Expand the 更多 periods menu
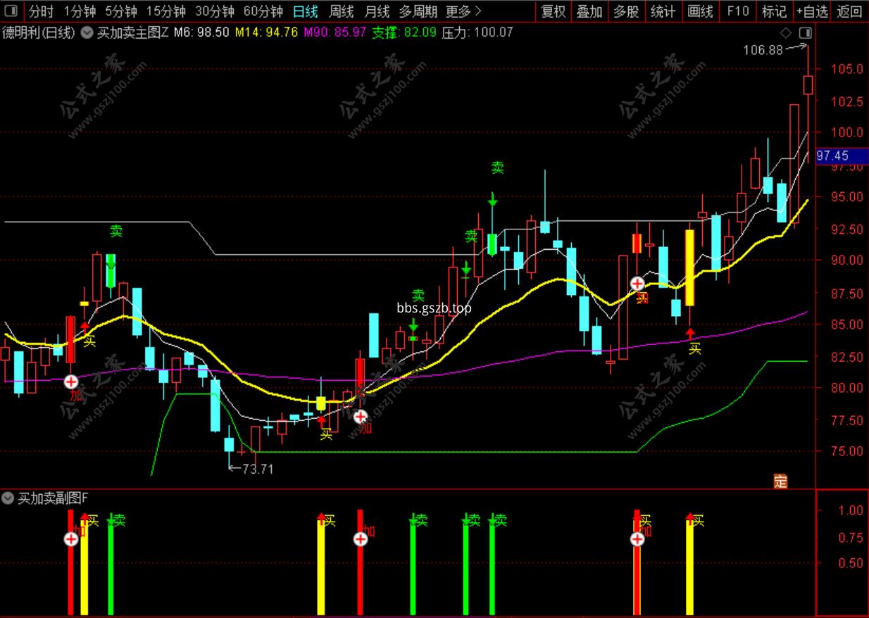The width and height of the screenshot is (869, 618). 464,11
